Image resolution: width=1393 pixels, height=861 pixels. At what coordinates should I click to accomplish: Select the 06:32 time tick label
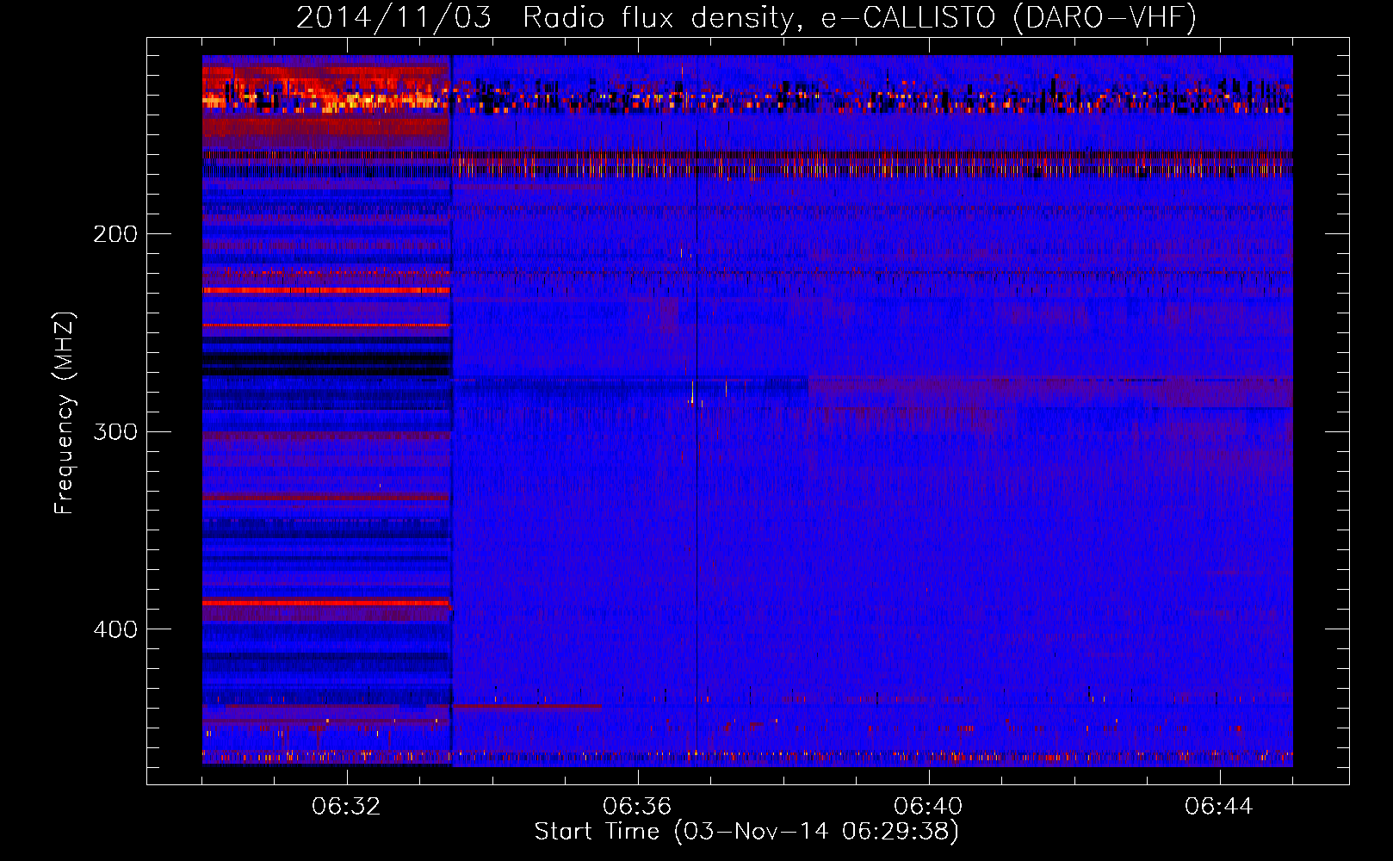[x=346, y=807]
